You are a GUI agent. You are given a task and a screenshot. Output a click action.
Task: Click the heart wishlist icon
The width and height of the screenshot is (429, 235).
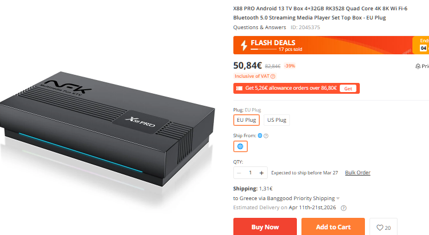pyautogui.click(x=379, y=228)
